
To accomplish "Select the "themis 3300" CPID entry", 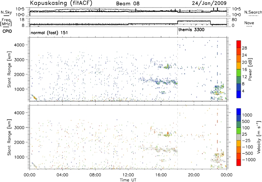I will 192,30.
